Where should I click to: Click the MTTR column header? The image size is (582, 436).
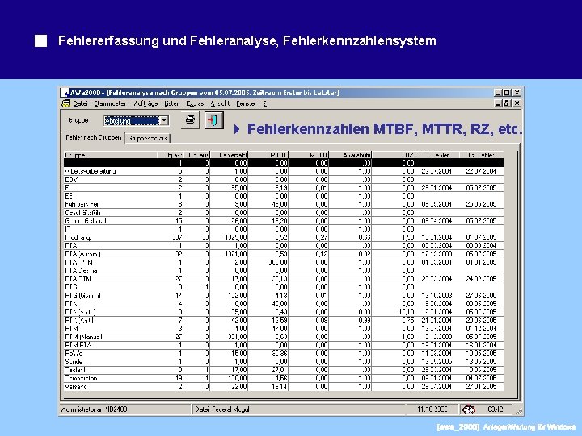309,154
